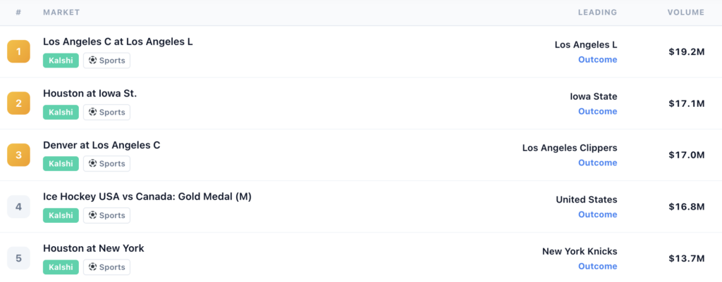Open the Ice Hockey USA vs Canada market
Viewport: 722px width, 282px height.
tap(147, 197)
